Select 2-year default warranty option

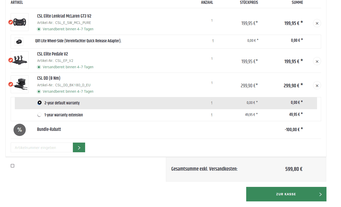pyautogui.click(x=40, y=103)
